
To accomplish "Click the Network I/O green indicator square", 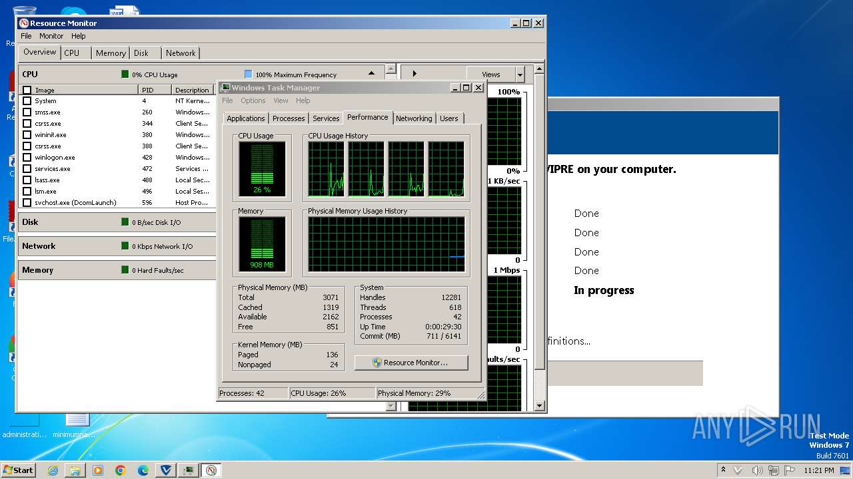I will (125, 245).
